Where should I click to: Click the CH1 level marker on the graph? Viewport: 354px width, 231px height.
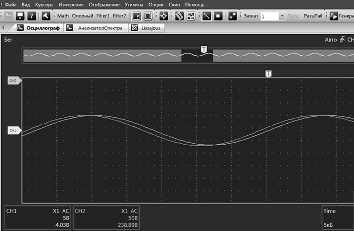click(14, 130)
